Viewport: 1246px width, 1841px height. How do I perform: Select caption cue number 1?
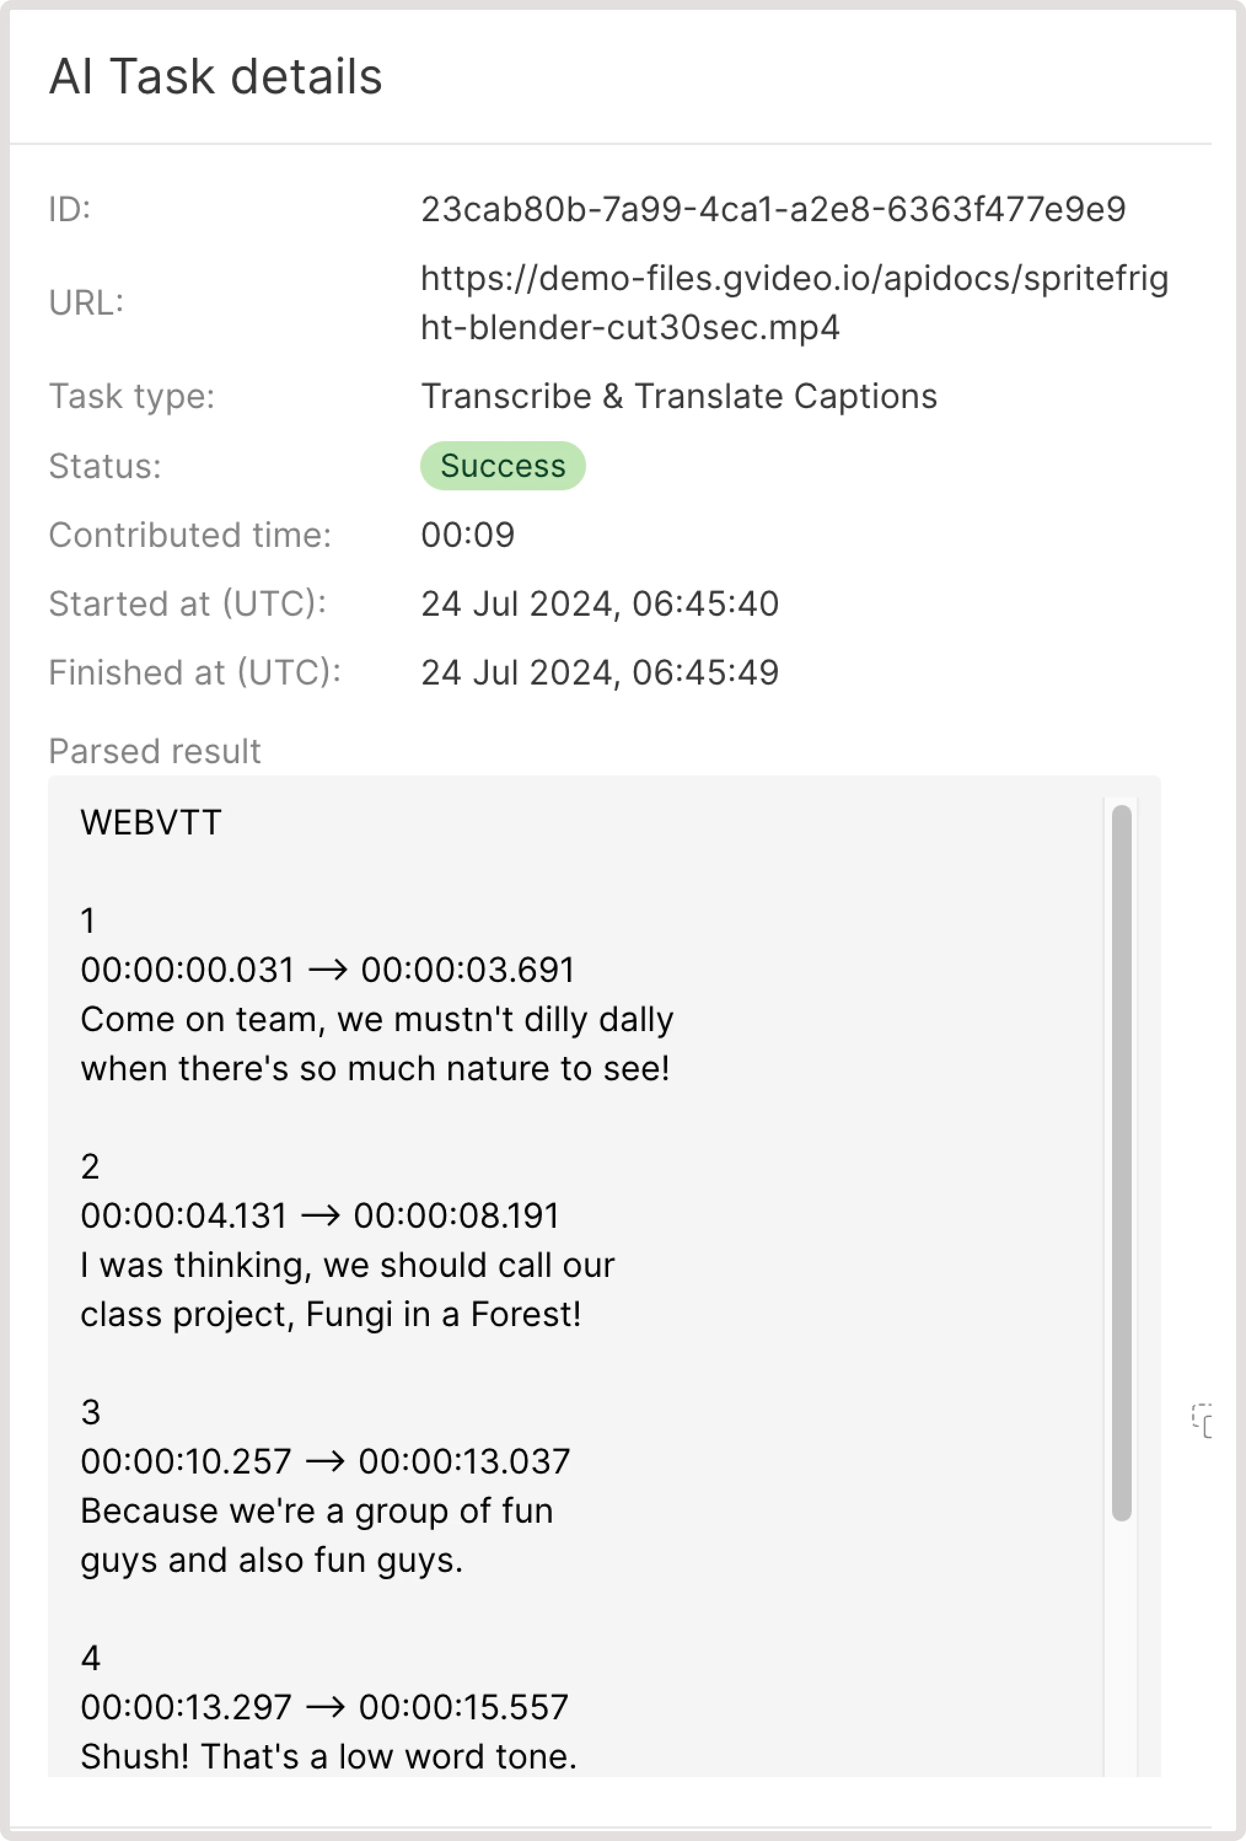point(88,921)
